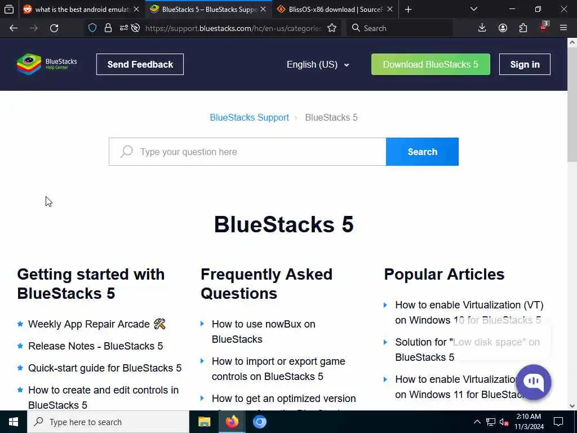Open Windows Start menu
This screenshot has height=433, width=577.
(x=14, y=422)
